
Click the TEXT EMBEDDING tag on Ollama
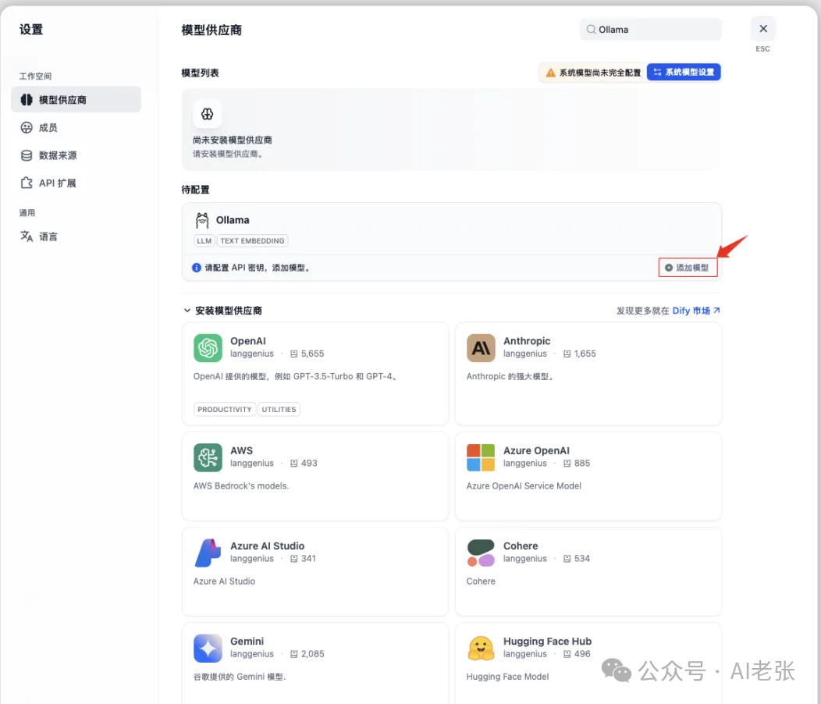[x=252, y=241]
